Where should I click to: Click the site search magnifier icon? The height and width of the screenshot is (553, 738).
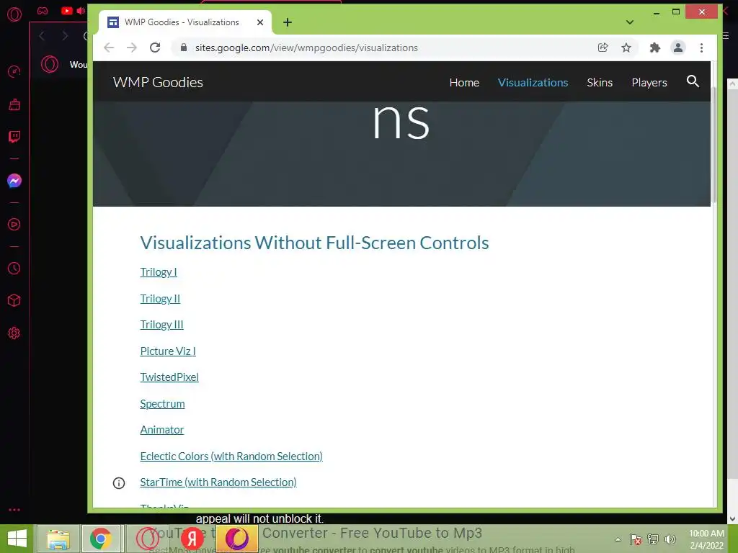click(693, 81)
